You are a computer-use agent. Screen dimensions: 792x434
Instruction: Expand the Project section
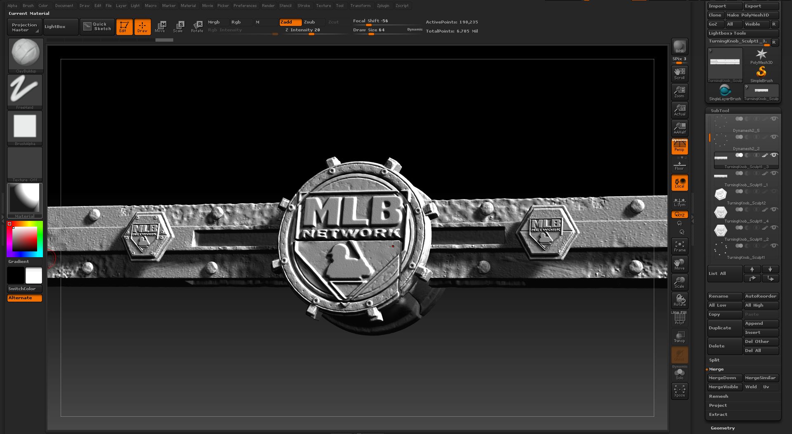click(x=718, y=405)
